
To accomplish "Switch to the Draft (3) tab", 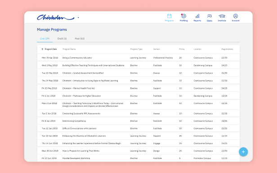I will point(62,39).
